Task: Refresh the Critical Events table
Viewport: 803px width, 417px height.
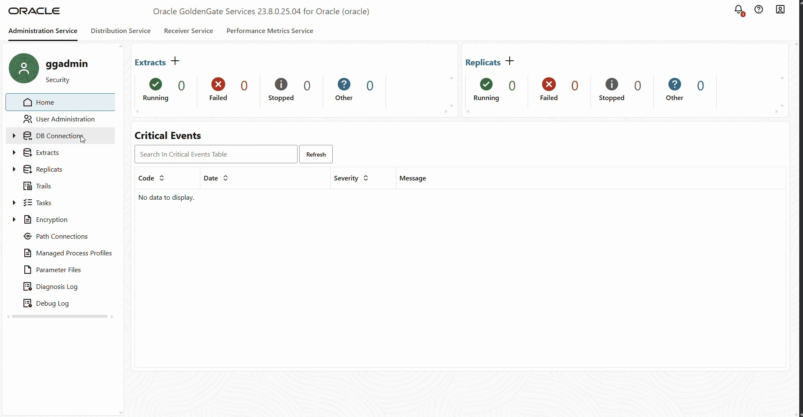Action: [316, 154]
